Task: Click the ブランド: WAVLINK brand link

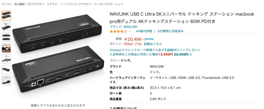Action: (123, 27)
